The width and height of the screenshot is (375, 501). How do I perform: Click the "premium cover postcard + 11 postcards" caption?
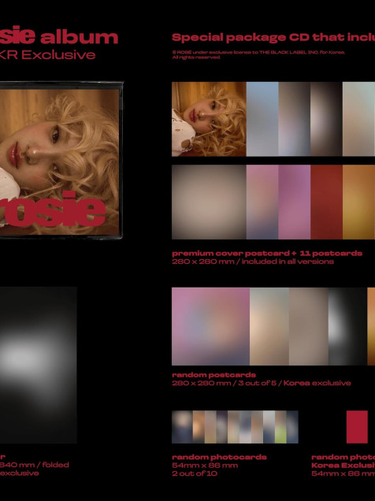(267, 254)
